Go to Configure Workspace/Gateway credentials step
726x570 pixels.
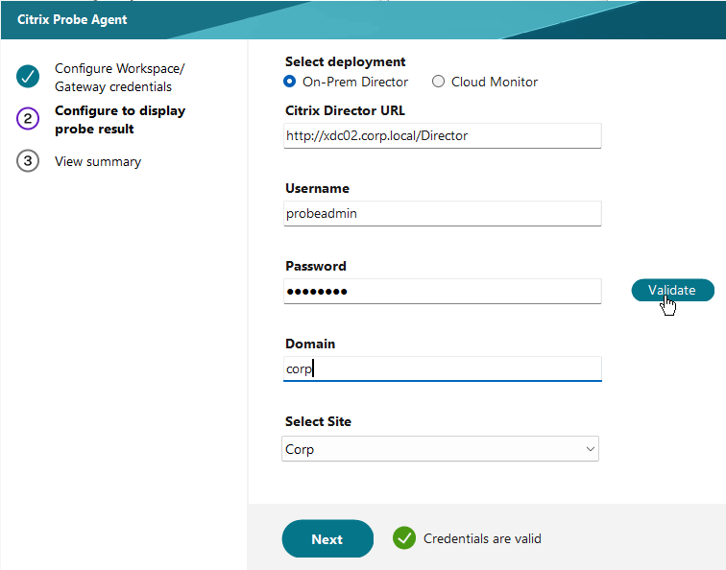click(x=119, y=78)
